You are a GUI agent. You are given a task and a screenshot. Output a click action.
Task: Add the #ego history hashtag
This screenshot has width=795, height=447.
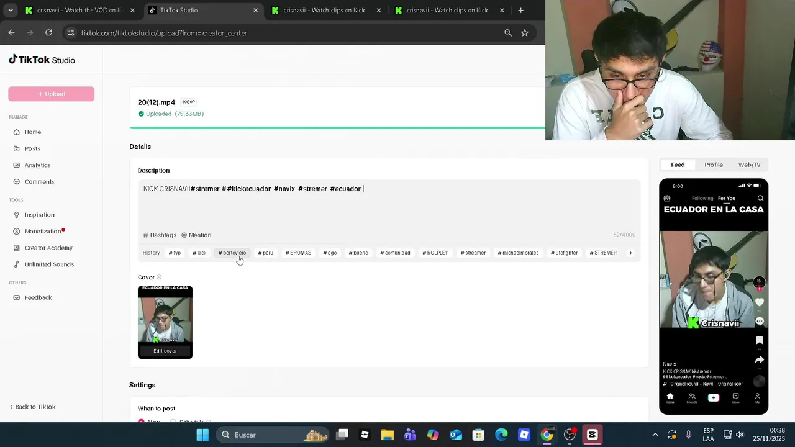(x=330, y=253)
